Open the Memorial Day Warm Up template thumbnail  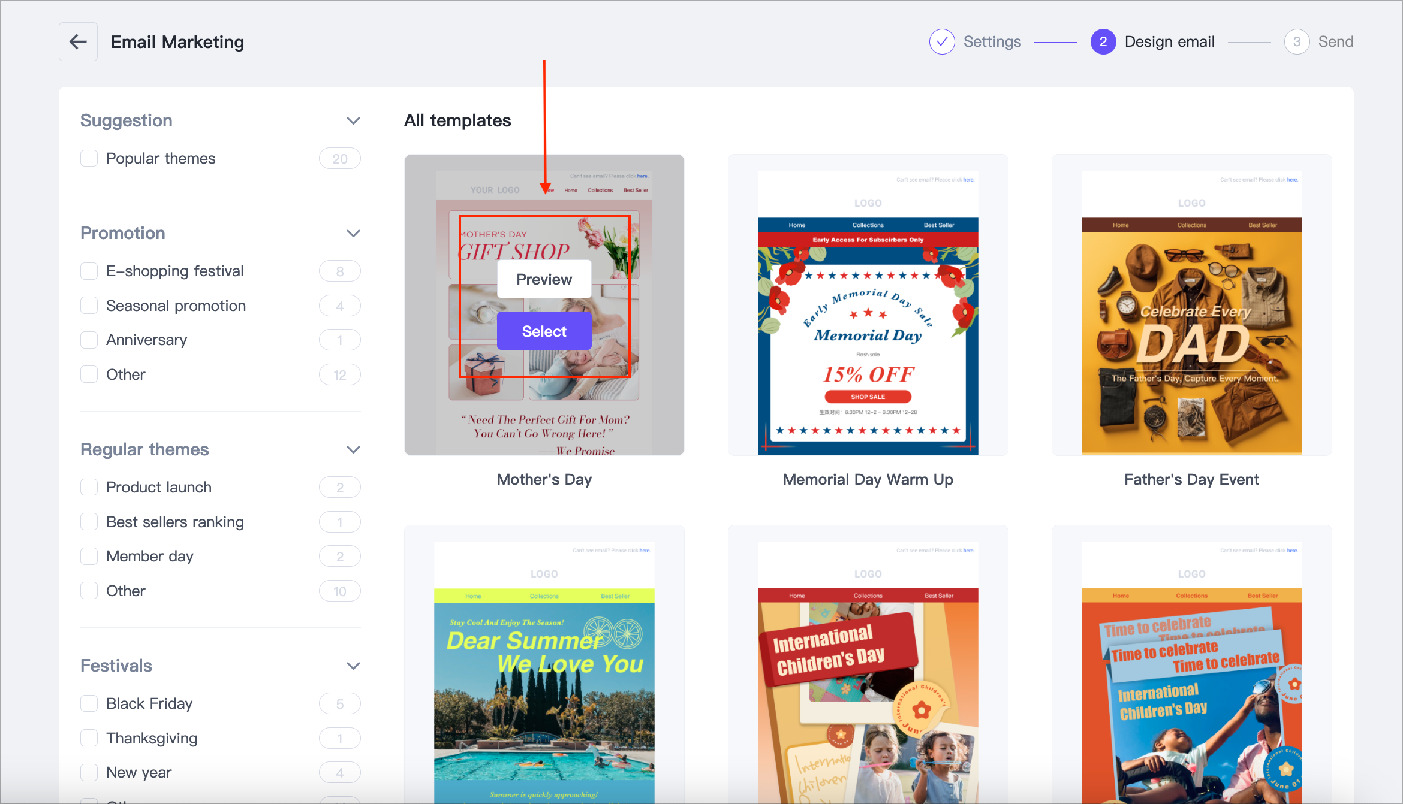[868, 305]
